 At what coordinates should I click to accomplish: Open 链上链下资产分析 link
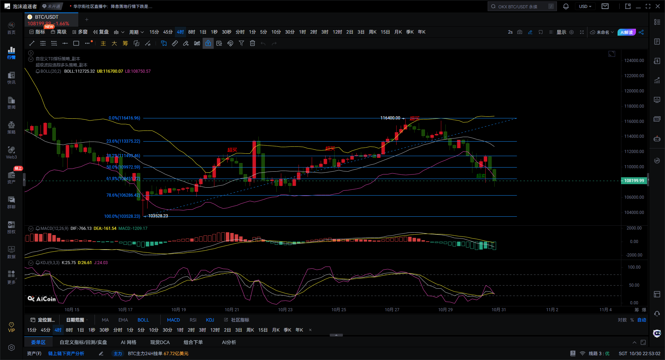(x=66, y=353)
